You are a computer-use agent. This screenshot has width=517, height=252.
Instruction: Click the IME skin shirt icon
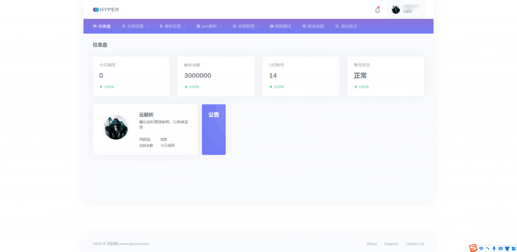(507, 248)
